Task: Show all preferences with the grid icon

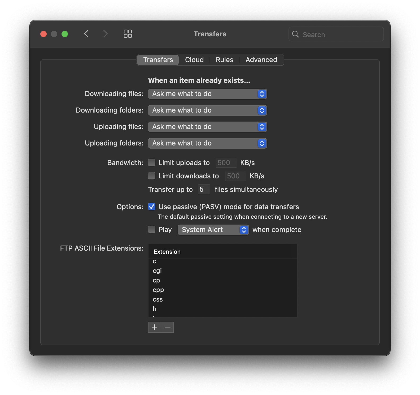Action: [128, 34]
